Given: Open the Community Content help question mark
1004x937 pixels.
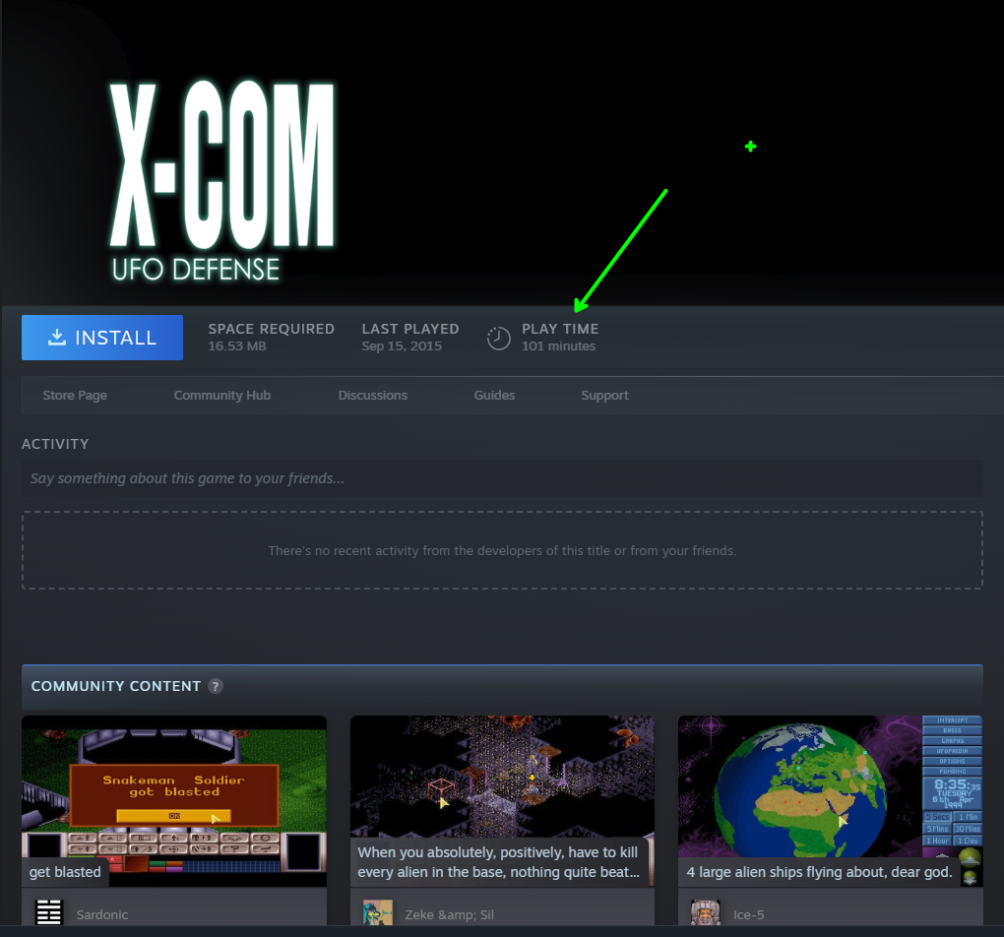Looking at the screenshot, I should point(216,686).
